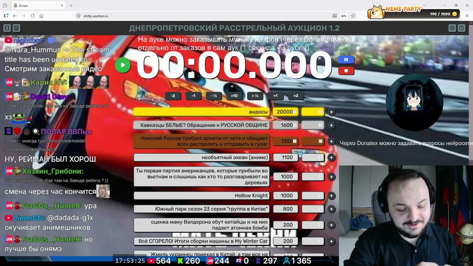Click the empty add-amount field on 'видосы' row
Image resolution: width=473 pixels, height=266 pixels.
click(x=313, y=112)
